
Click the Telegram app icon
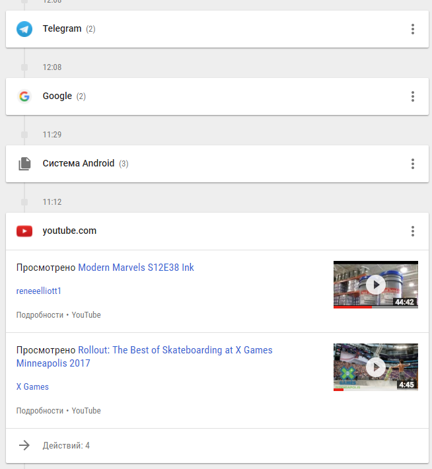pos(24,29)
